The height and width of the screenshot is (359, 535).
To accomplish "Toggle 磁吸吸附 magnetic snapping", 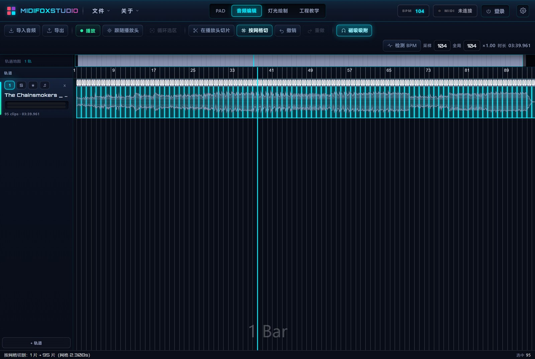I will (354, 30).
